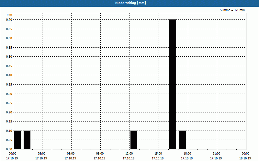The height and width of the screenshot is (162, 259).
Task: Click the 06:00 time axis label
Action: point(71,154)
